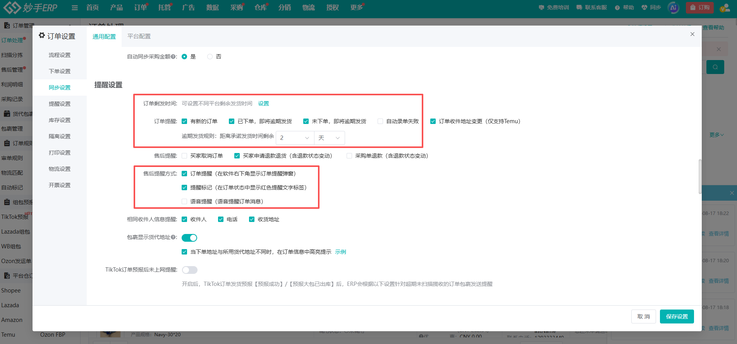Click the gear icon beside 订单设置 title

pyautogui.click(x=42, y=36)
